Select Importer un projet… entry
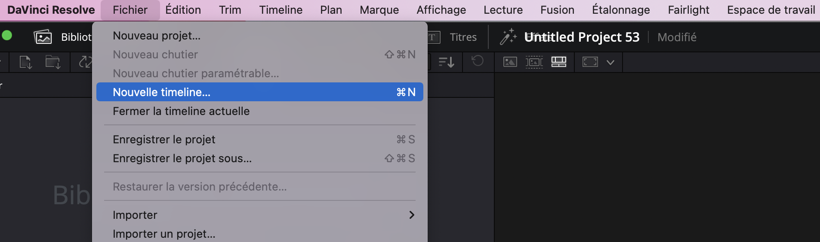Viewport: 820px width, 242px height. click(164, 234)
